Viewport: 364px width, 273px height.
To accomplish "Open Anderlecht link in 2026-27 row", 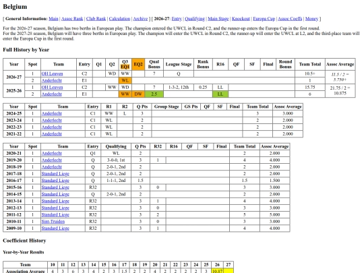I will point(51,80).
